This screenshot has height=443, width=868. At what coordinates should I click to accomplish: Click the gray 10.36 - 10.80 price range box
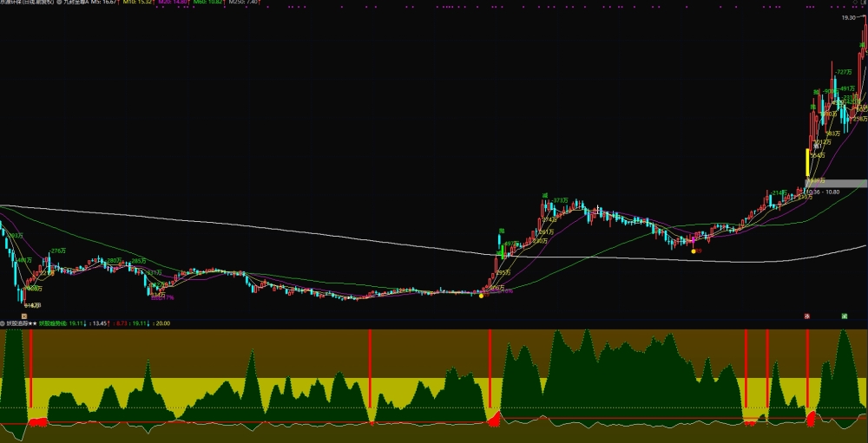(837, 184)
